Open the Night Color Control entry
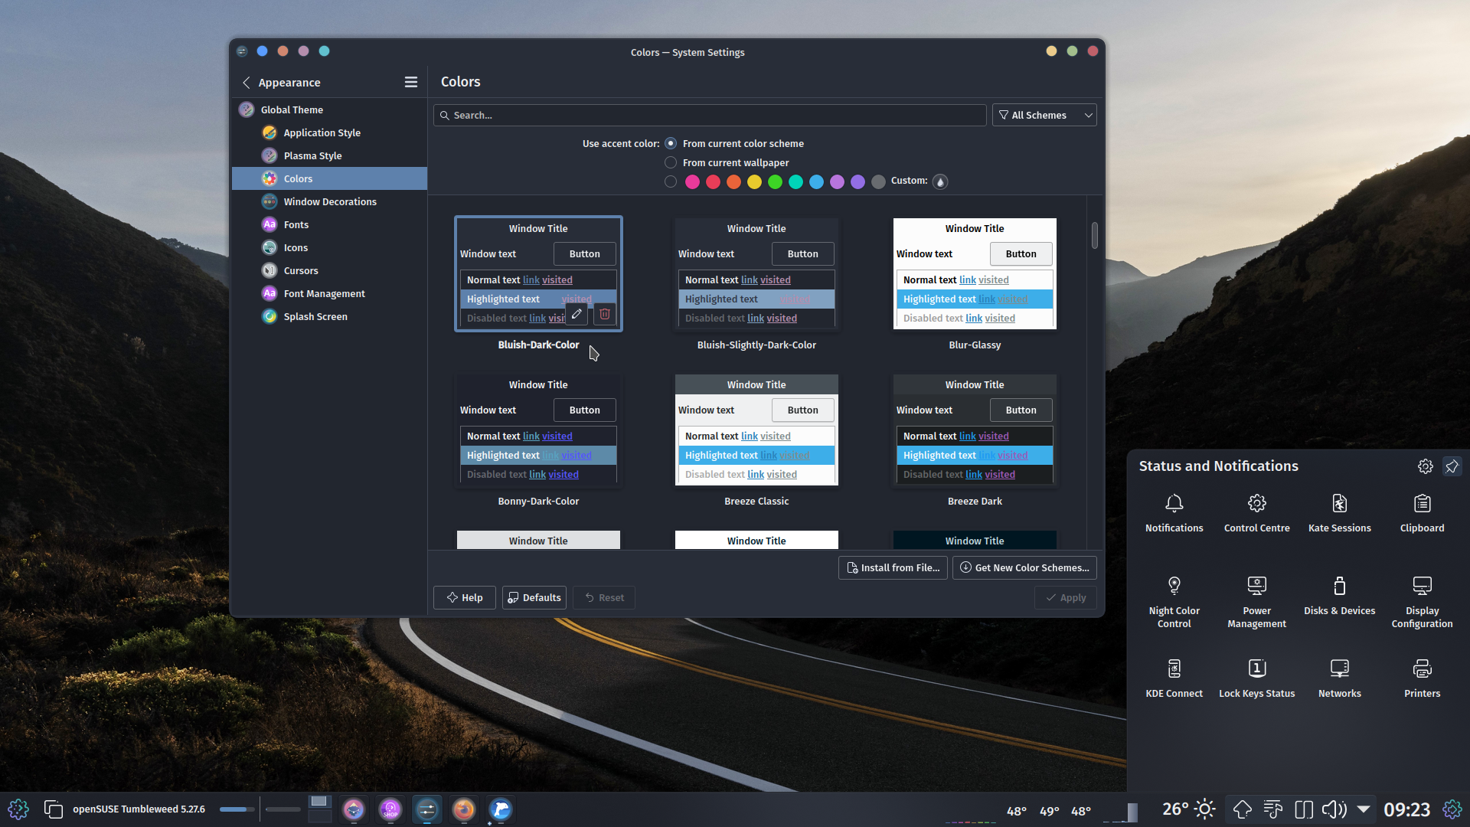1470x827 pixels. pyautogui.click(x=1174, y=602)
